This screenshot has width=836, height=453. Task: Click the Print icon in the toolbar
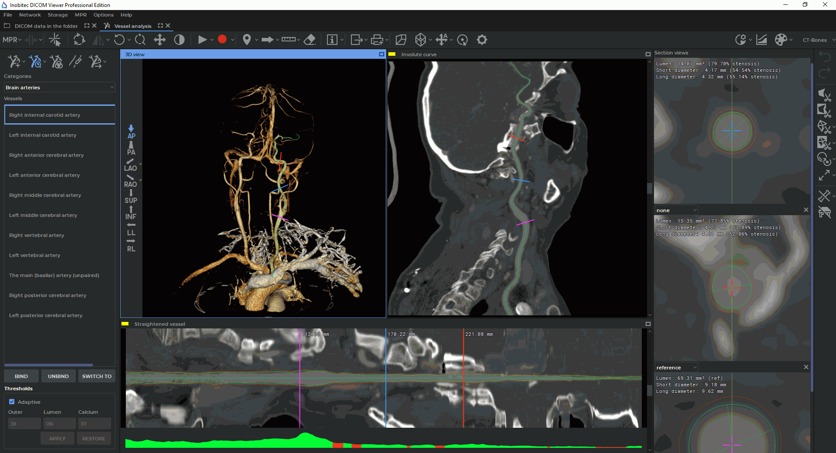point(377,40)
